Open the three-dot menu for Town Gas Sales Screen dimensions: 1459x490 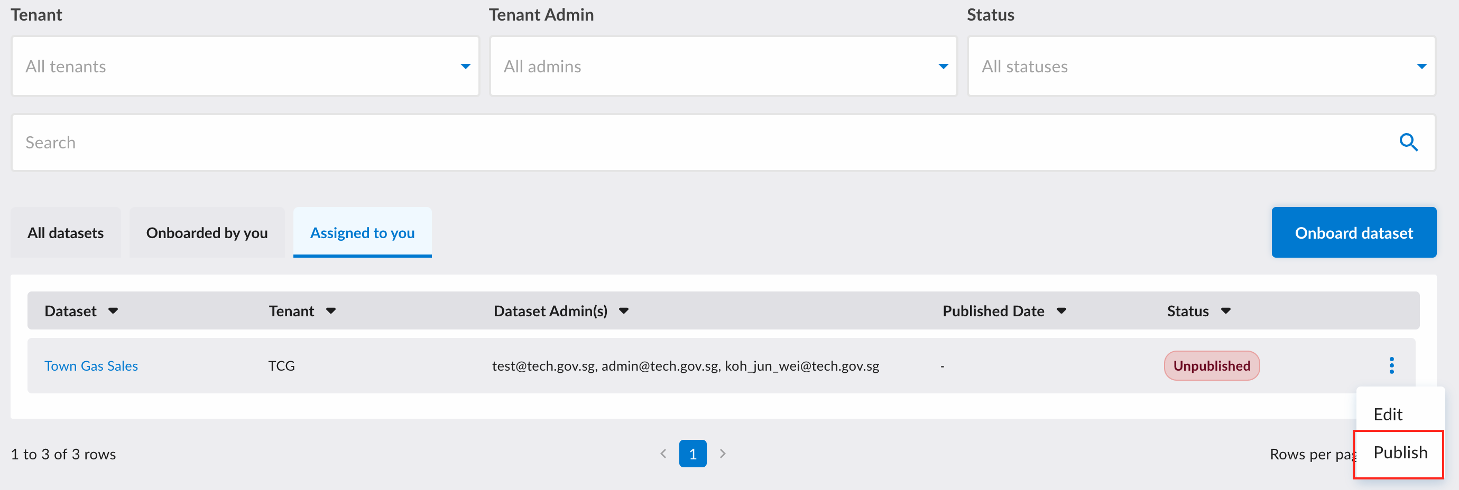coord(1391,365)
